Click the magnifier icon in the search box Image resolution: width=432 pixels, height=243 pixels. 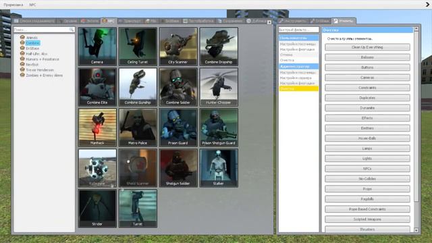pyautogui.click(x=72, y=30)
